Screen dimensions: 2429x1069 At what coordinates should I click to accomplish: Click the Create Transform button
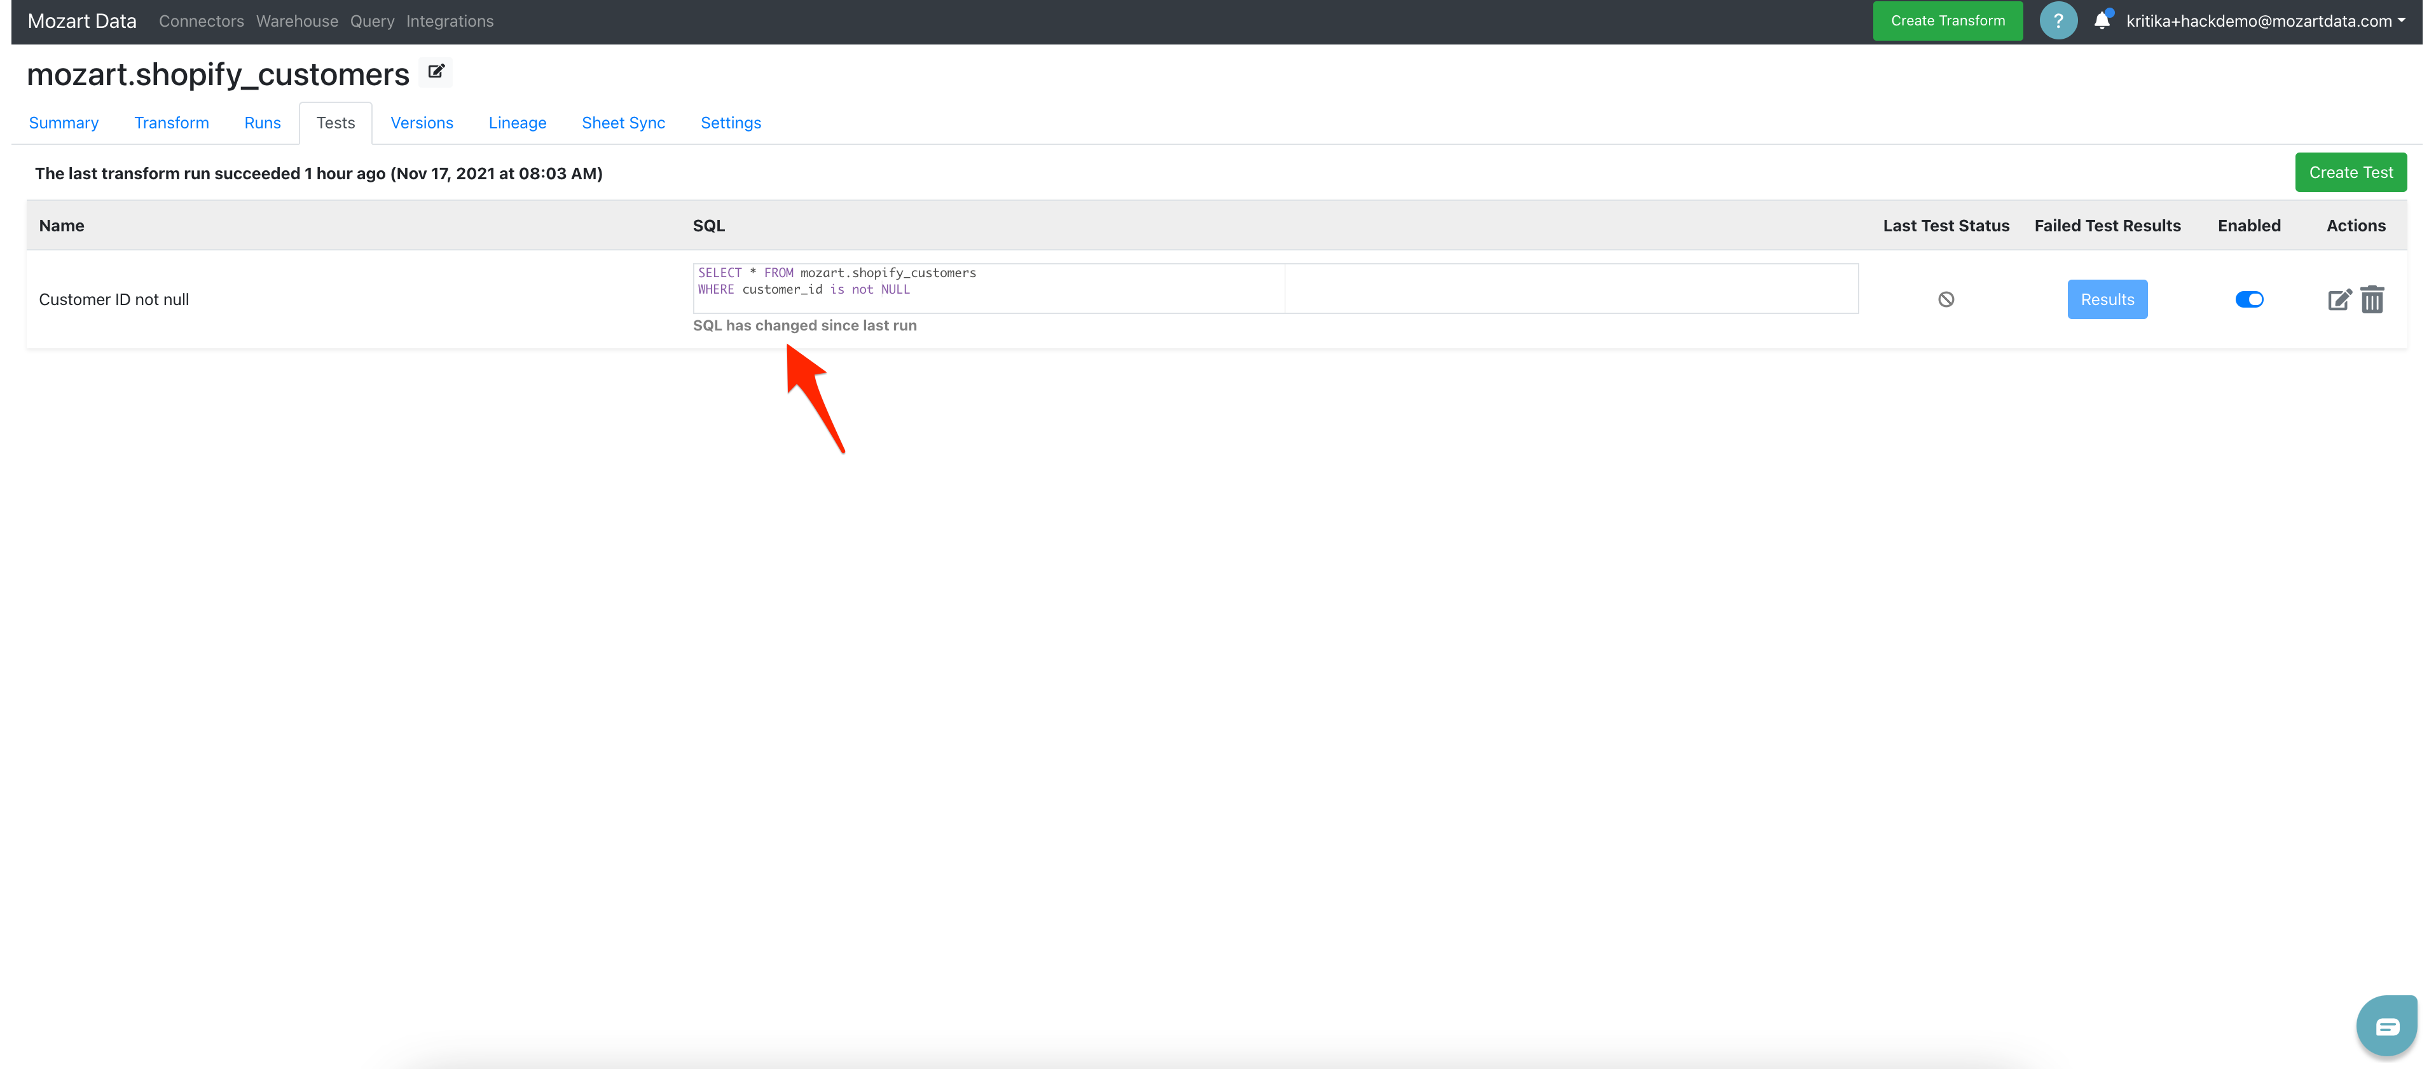[1947, 21]
